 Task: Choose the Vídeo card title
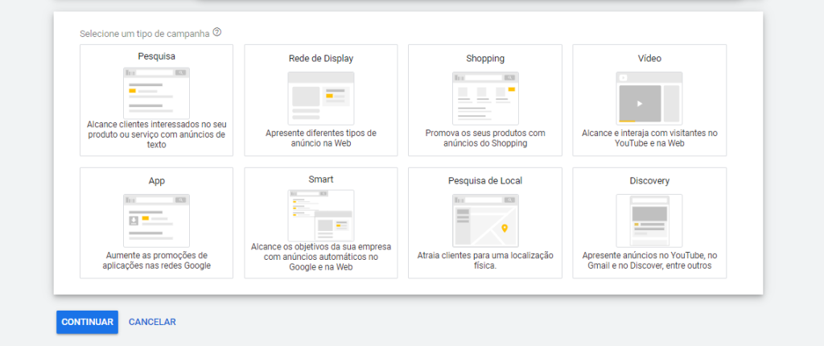[649, 59]
